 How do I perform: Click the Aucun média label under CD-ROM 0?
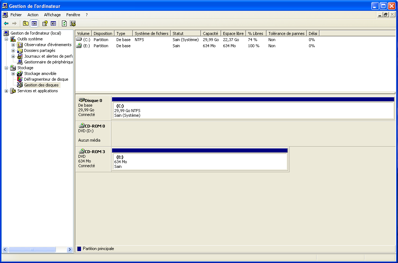pyautogui.click(x=89, y=140)
